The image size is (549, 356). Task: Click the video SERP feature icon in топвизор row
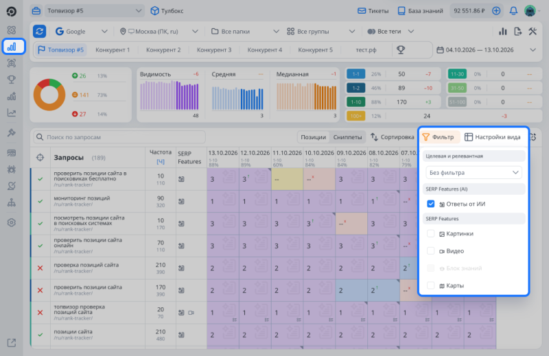191,313
